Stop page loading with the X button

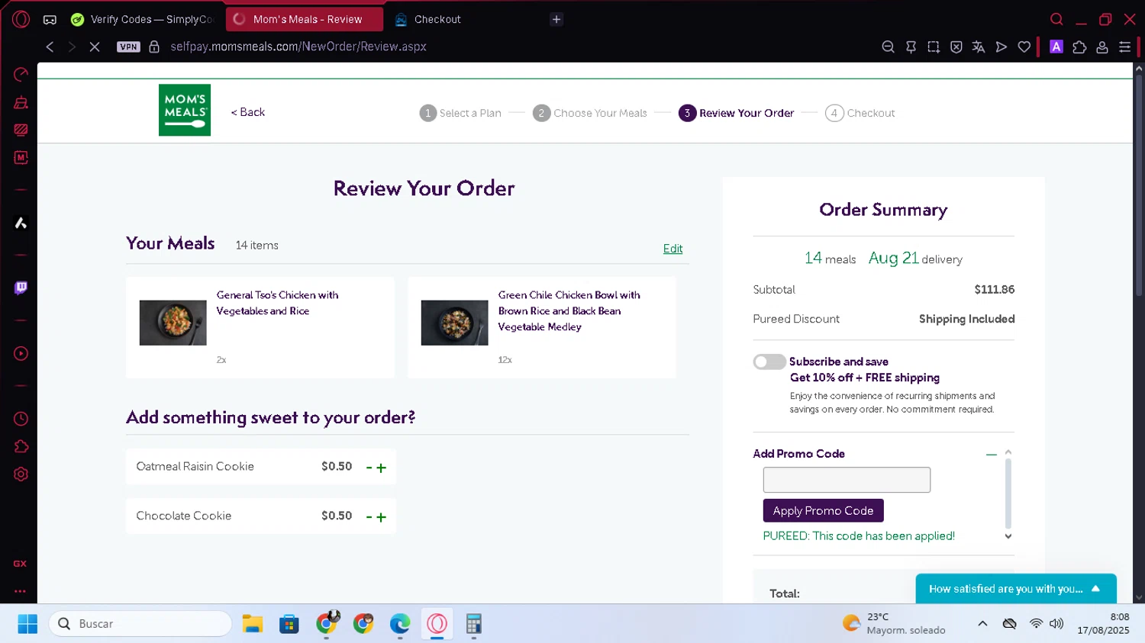[95, 47]
